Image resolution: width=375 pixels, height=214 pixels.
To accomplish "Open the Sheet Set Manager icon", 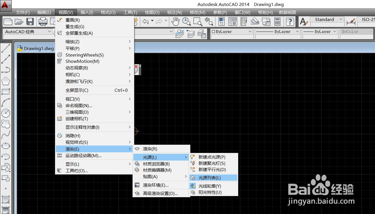I will coord(255,21).
